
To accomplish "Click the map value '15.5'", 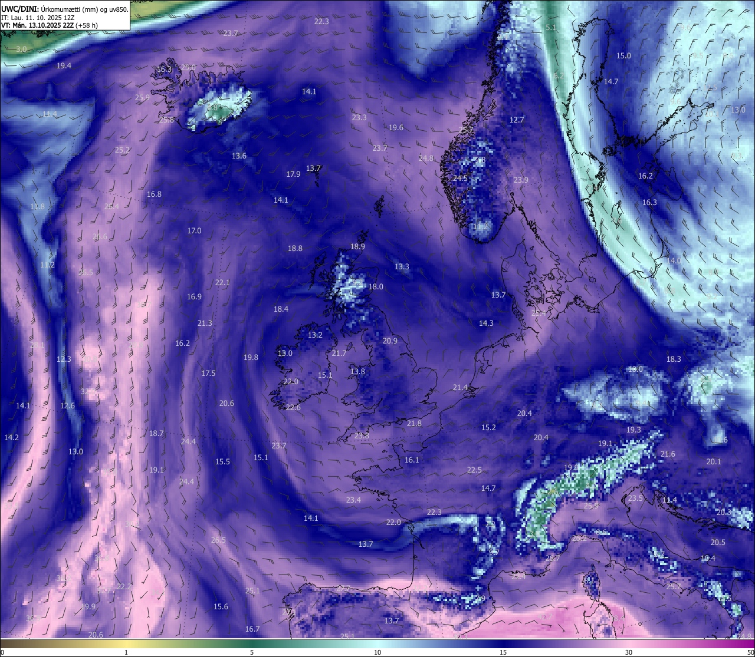I will (222, 462).
